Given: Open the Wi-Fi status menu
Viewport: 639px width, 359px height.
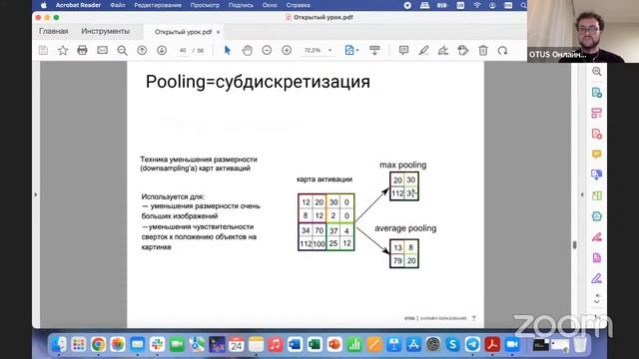Looking at the screenshot, I should pos(477,5).
